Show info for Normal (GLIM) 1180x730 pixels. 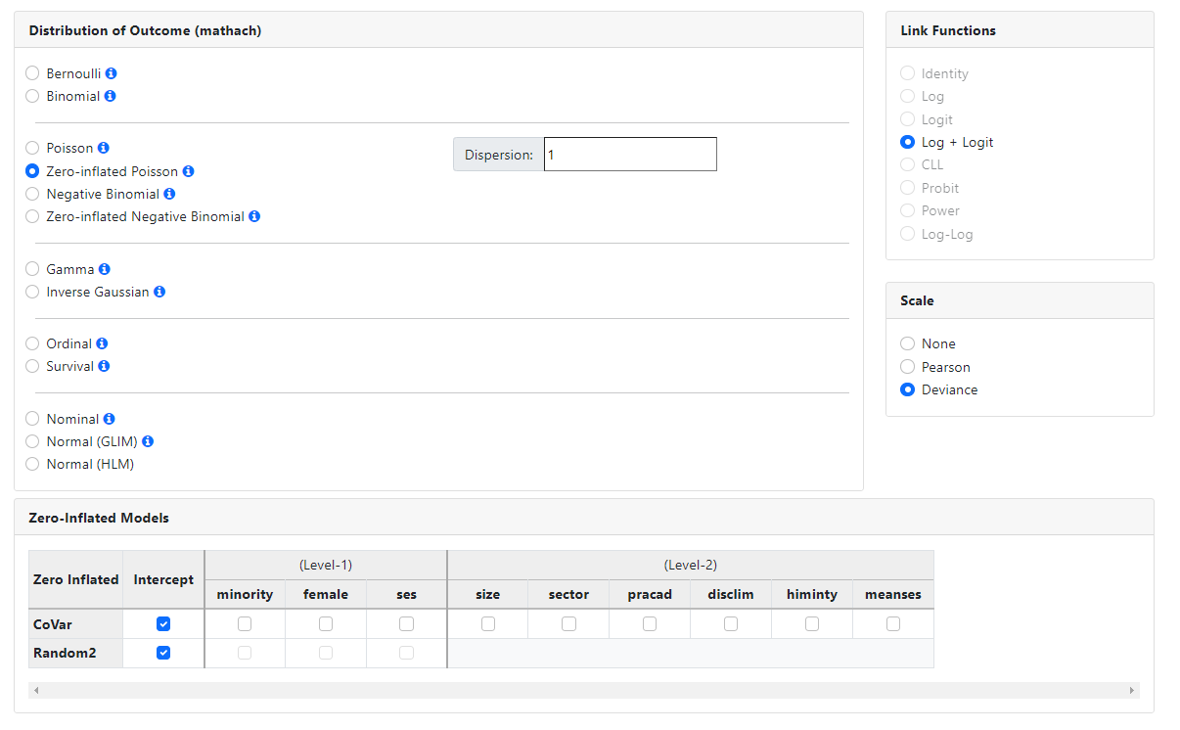(149, 441)
